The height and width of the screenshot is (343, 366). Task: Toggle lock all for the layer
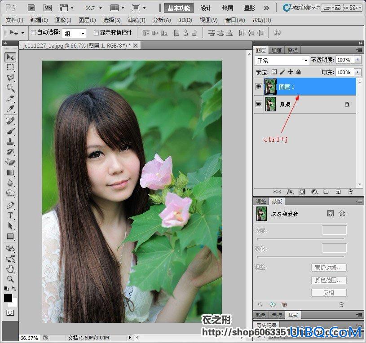click(x=298, y=72)
